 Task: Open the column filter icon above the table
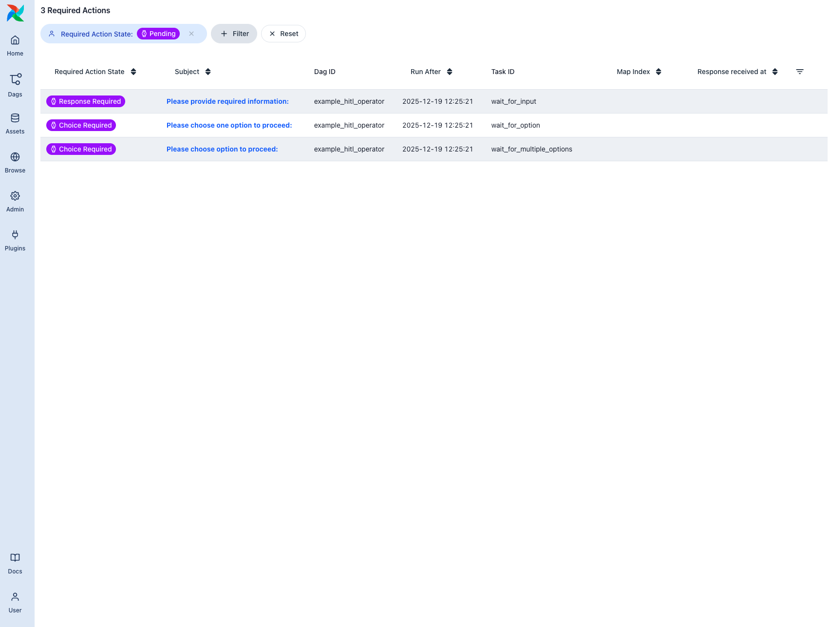800,72
